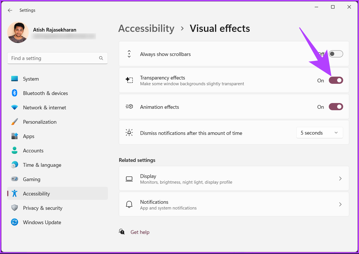Screen dimensions: 359x254
Task: Click the Privacy & security shield icon
Action: 15,208
